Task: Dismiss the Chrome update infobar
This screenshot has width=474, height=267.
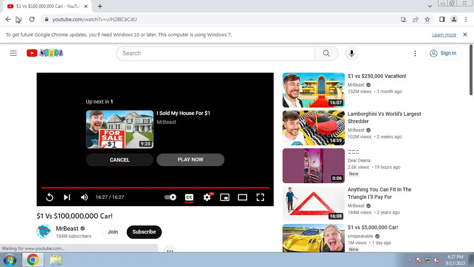Action: tap(465, 34)
